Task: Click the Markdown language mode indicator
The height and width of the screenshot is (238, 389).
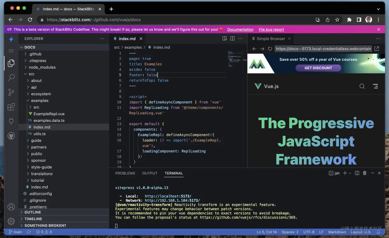Action: coord(337,232)
